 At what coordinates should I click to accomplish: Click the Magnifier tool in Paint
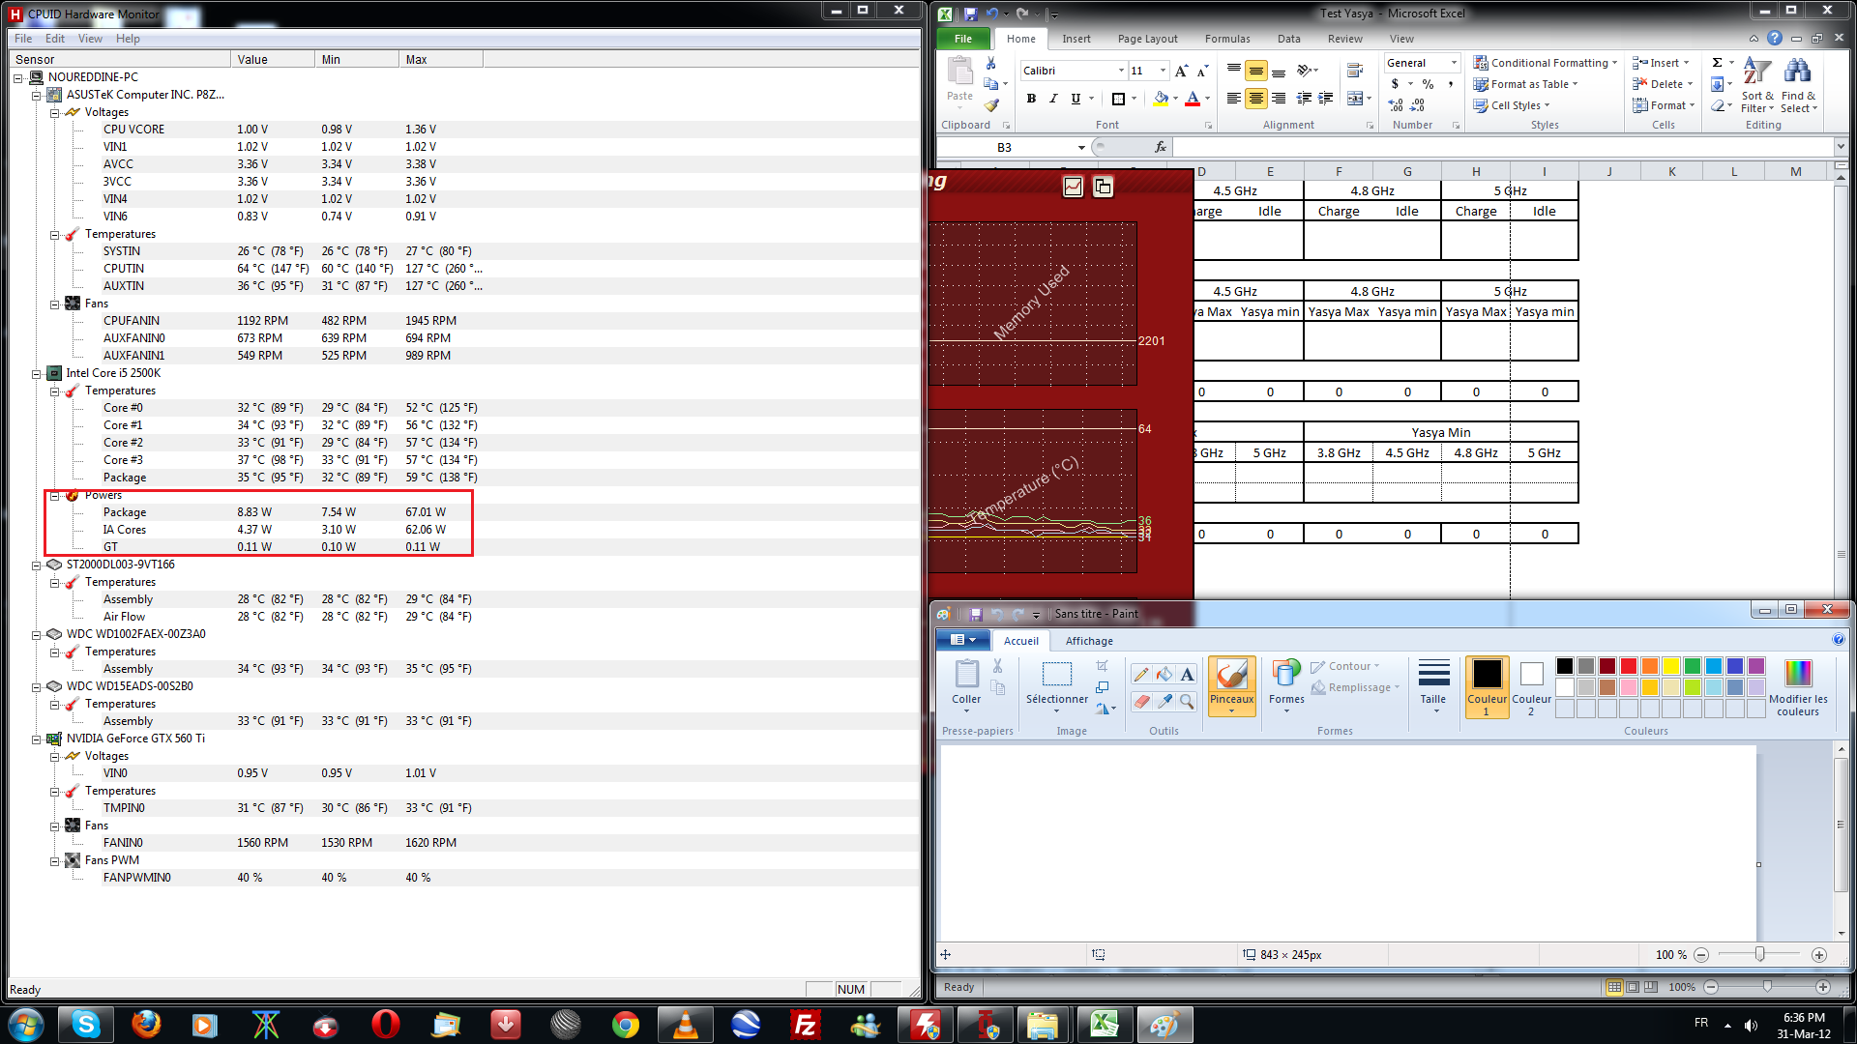(1187, 702)
